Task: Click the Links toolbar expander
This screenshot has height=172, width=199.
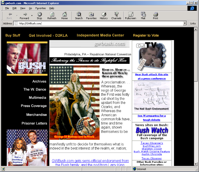Action: (193, 23)
